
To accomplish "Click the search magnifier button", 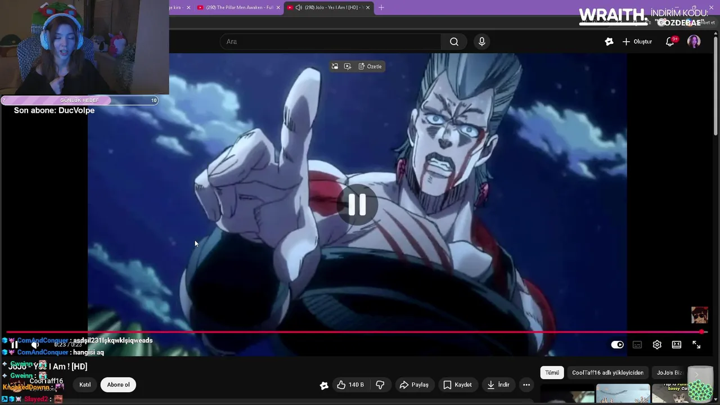I will pyautogui.click(x=454, y=42).
